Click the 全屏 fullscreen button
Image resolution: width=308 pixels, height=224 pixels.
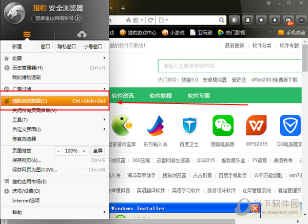pos(98,151)
